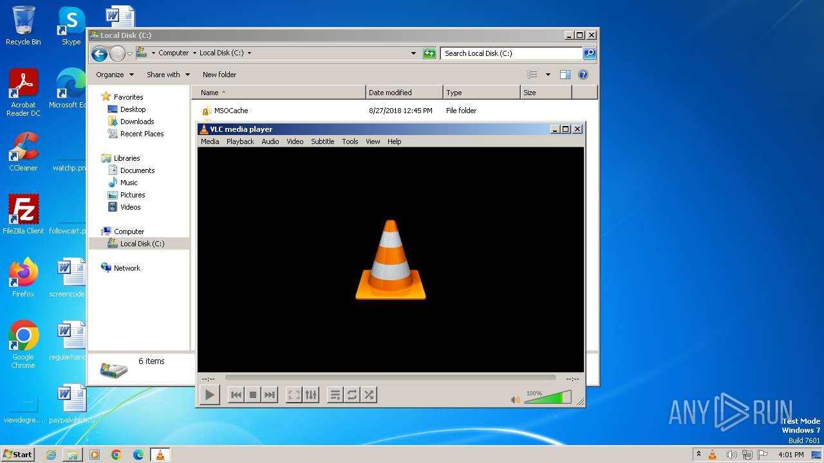Select Favorites in navigation pane

pos(128,97)
